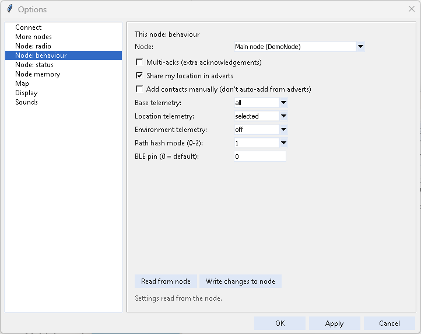Expand Base telemetry dropdown arrow

click(x=283, y=102)
